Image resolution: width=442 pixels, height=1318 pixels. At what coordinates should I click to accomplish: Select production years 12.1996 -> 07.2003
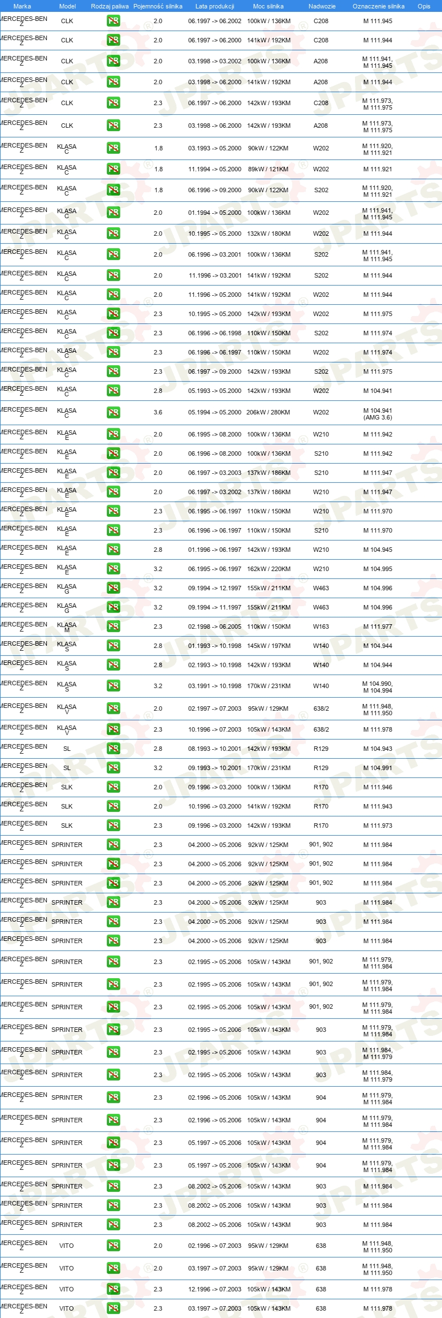pos(215,1289)
